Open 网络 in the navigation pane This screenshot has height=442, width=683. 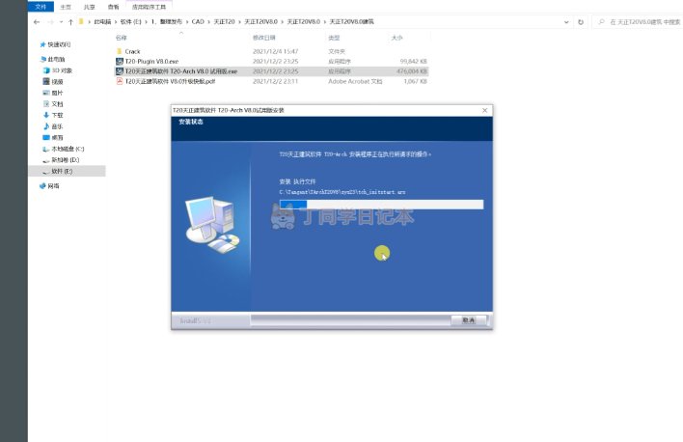tap(53, 186)
